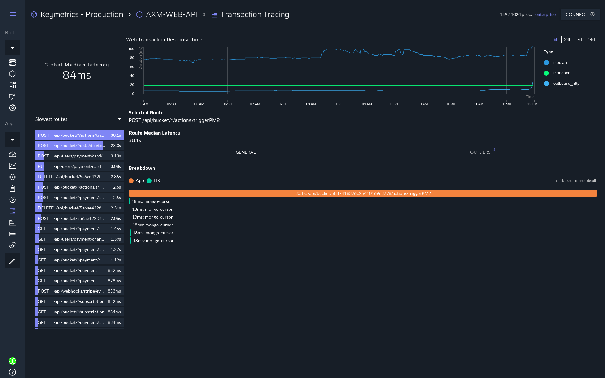Select the notifications/alerts icon in sidebar
The width and height of the screenshot is (605, 378).
pyautogui.click(x=13, y=97)
